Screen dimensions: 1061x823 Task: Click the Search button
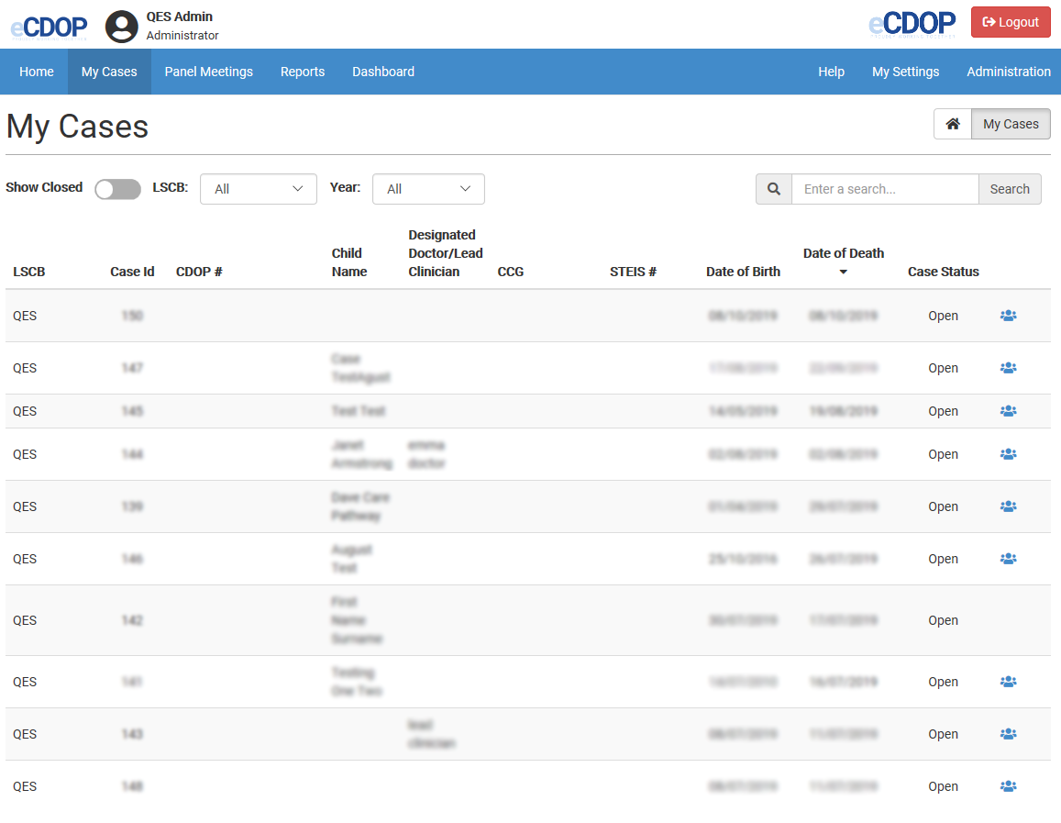[1010, 189]
